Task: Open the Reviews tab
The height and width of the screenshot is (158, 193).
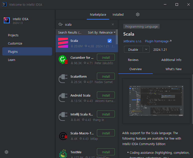Action: [133, 60]
